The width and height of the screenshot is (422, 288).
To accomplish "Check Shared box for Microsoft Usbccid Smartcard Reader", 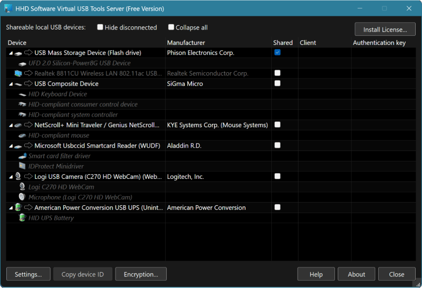I will tap(277, 146).
